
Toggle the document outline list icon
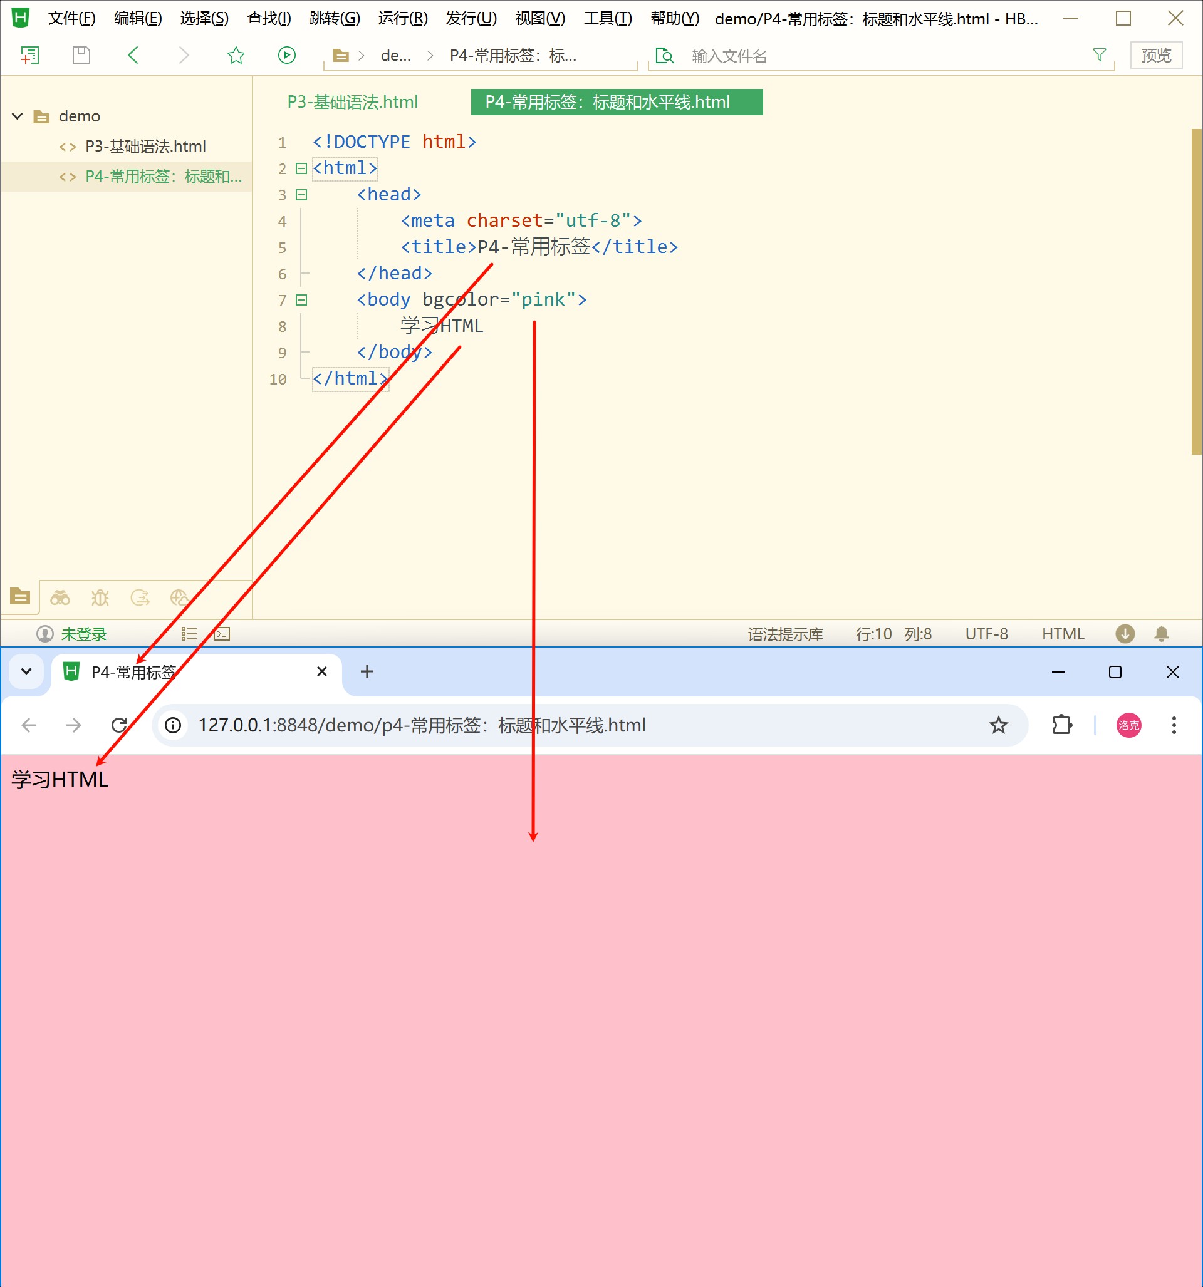[189, 634]
